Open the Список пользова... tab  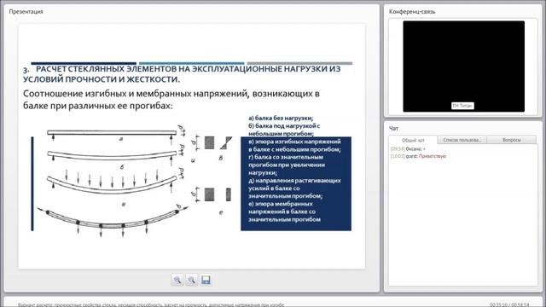(x=462, y=140)
